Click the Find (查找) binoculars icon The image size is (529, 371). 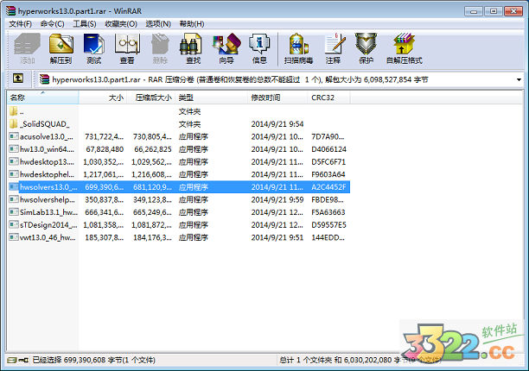(x=193, y=44)
